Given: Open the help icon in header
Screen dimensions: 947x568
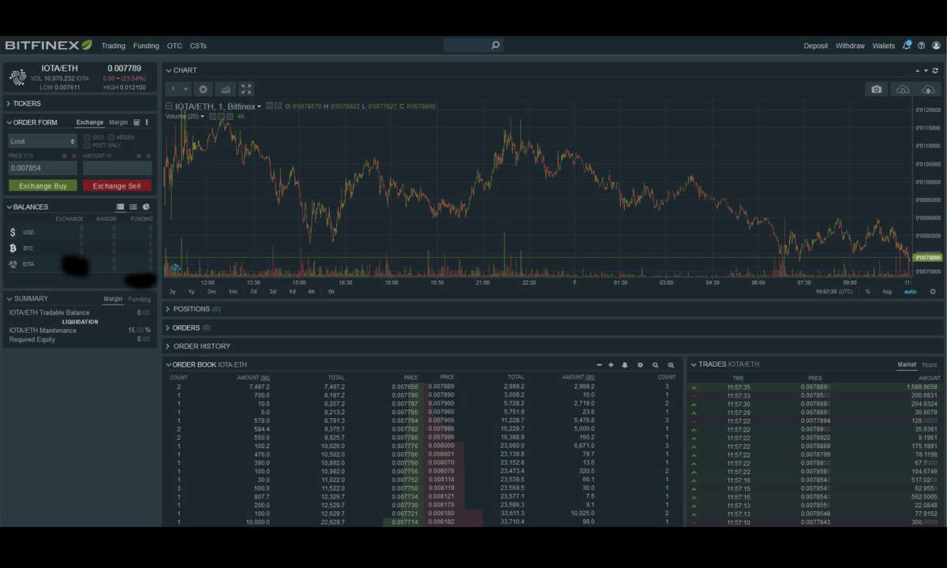Looking at the screenshot, I should pos(921,46).
